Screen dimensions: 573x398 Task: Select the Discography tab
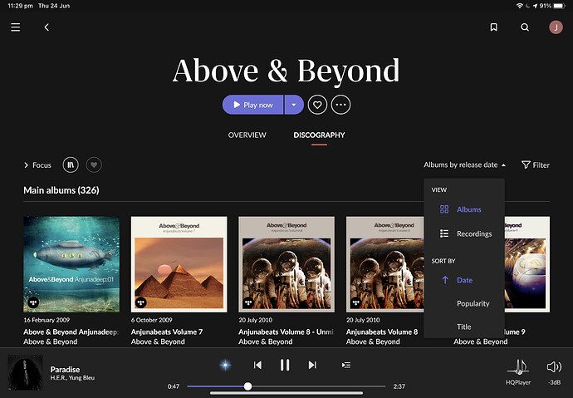click(319, 135)
